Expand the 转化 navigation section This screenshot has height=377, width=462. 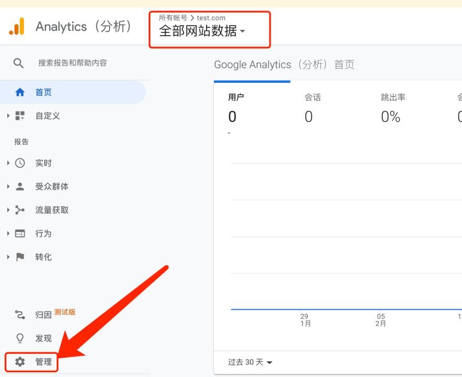[x=7, y=257]
